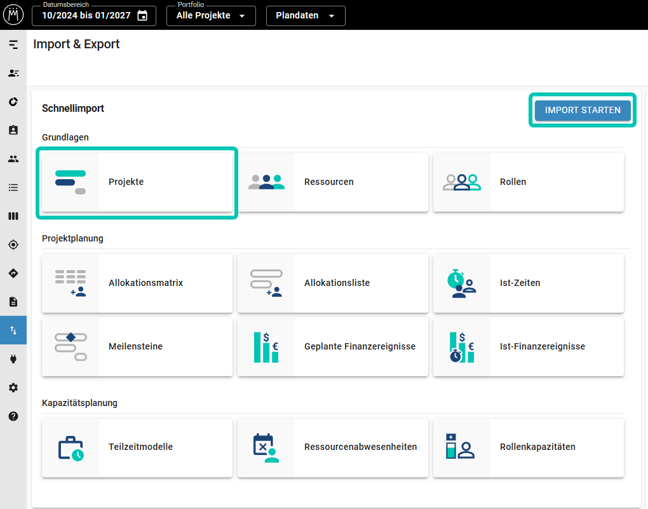Open the help question mark sidebar icon
Viewport: 648px width, 509px height.
(13, 416)
